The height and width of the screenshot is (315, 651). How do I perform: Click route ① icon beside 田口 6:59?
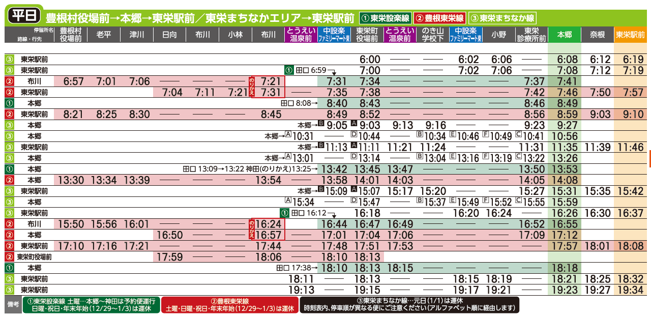[x=288, y=70]
